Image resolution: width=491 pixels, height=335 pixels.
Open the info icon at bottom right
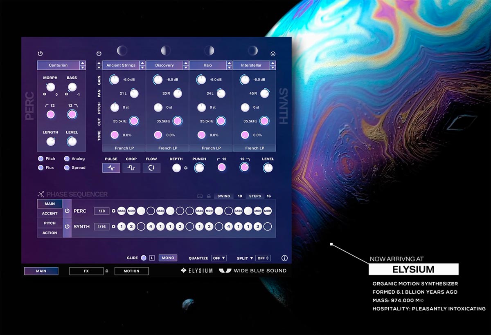285,258
